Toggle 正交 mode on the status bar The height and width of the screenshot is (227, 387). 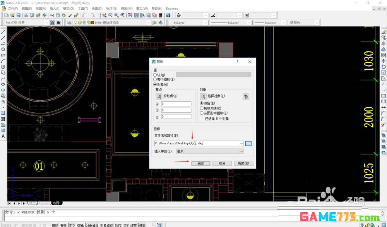click(x=72, y=224)
